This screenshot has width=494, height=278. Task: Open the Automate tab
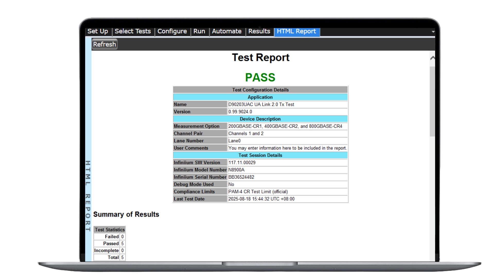[226, 31]
